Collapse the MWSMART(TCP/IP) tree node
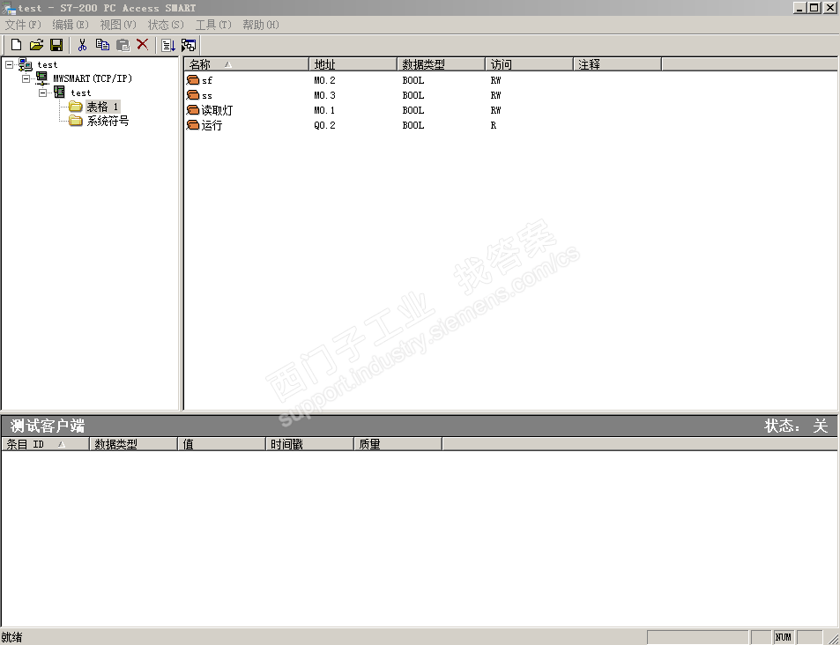This screenshot has width=840, height=645. pos(26,78)
